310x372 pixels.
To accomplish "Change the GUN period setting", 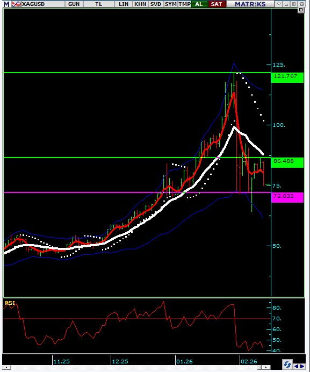I will 74,4.
